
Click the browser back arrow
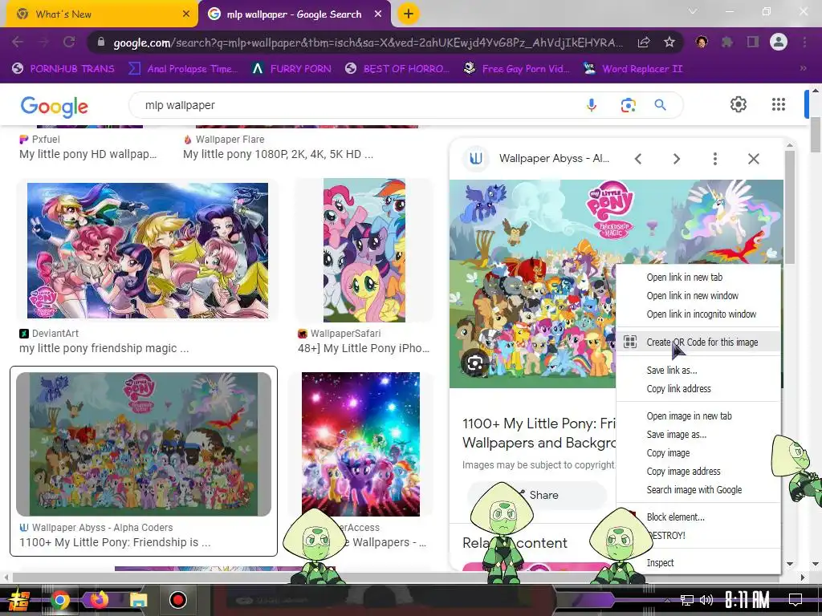pyautogui.click(x=18, y=42)
